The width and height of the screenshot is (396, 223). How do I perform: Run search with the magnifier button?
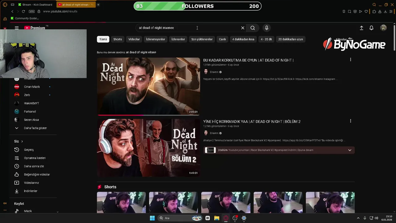coord(253,28)
